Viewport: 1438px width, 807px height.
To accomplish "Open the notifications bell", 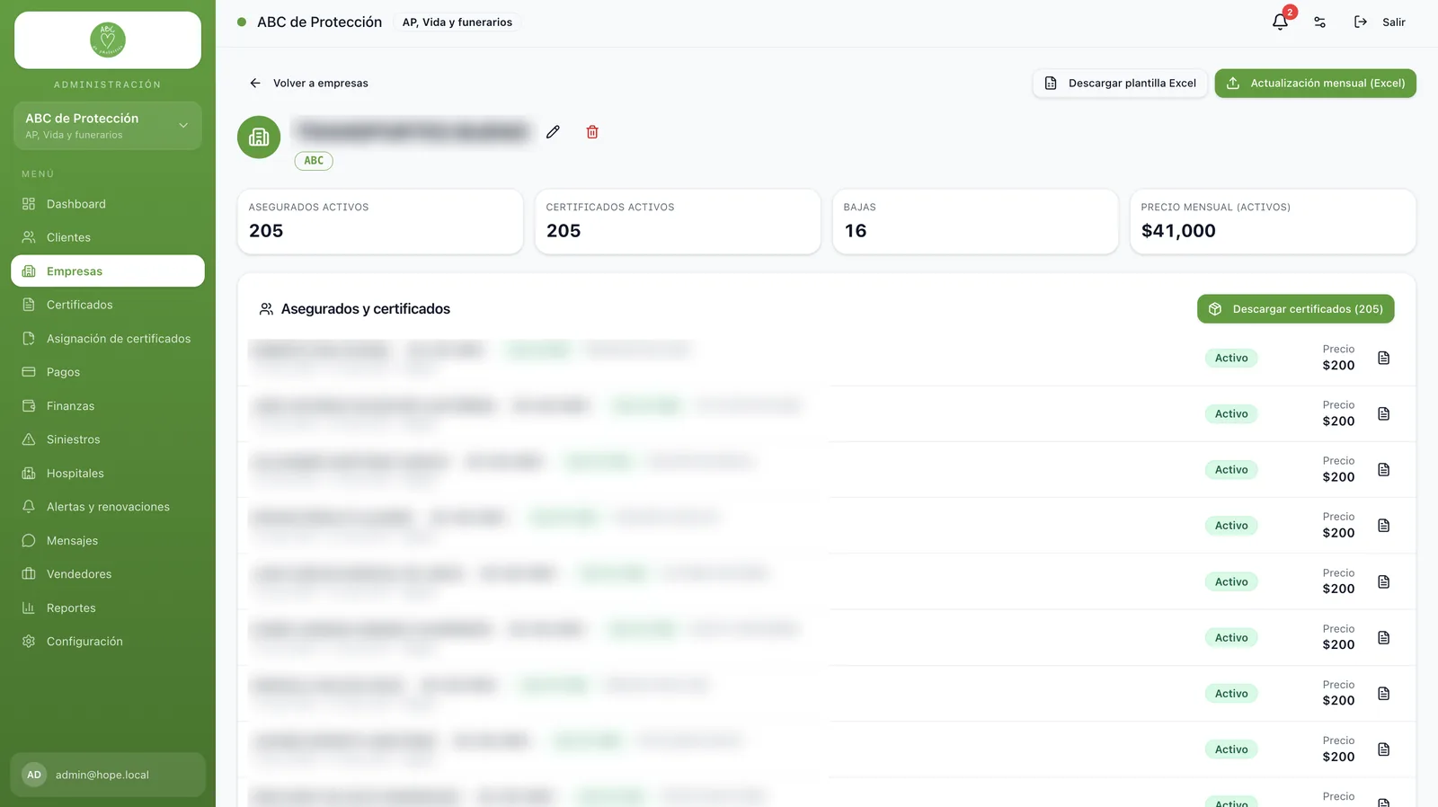I will click(1280, 22).
